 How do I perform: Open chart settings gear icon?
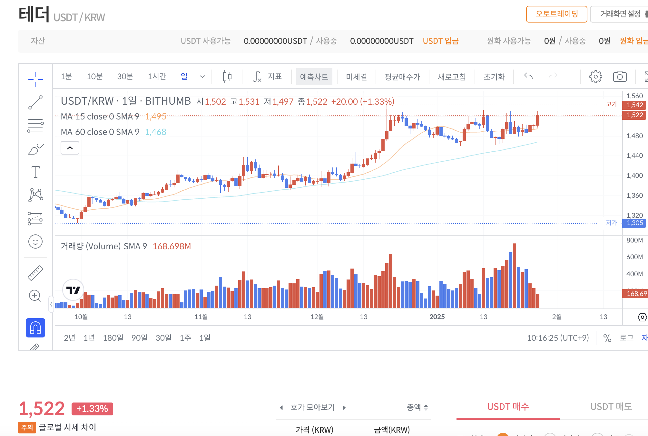(x=595, y=77)
